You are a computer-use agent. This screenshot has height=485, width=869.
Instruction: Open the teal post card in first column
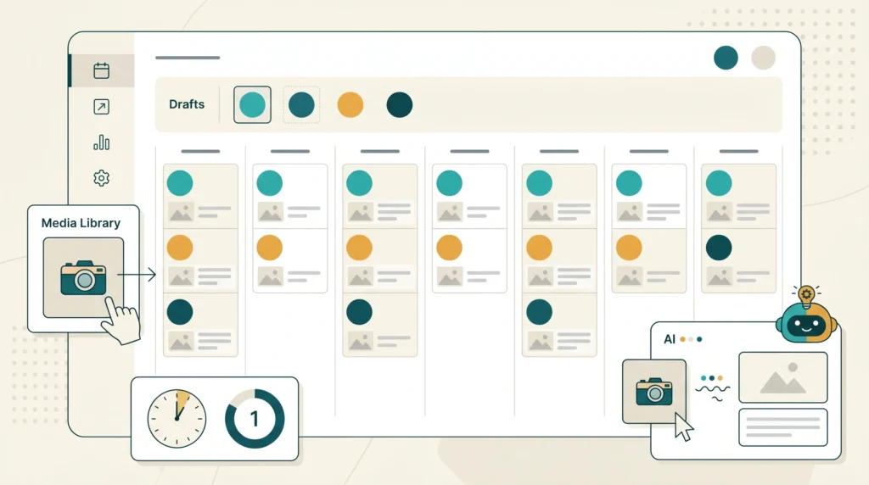(200, 195)
